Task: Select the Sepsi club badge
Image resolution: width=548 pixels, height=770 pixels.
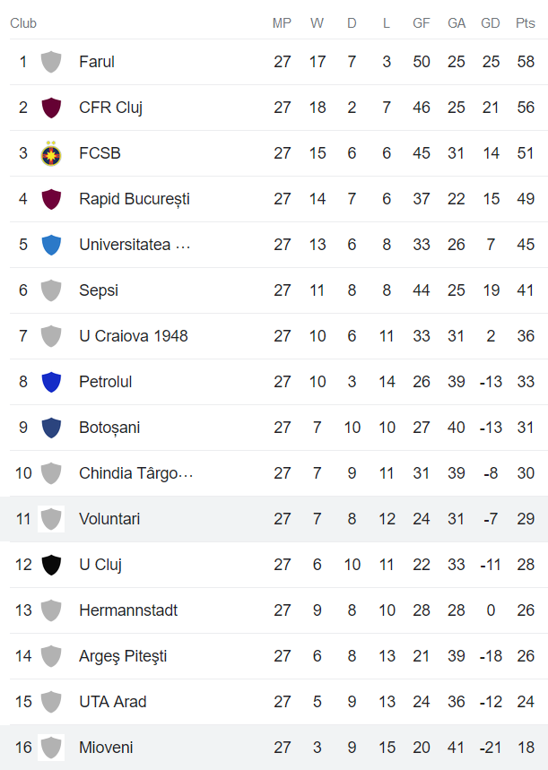Action: tap(51, 290)
